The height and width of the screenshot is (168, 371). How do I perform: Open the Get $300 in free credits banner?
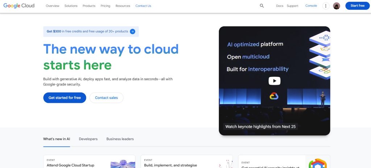coord(91,31)
